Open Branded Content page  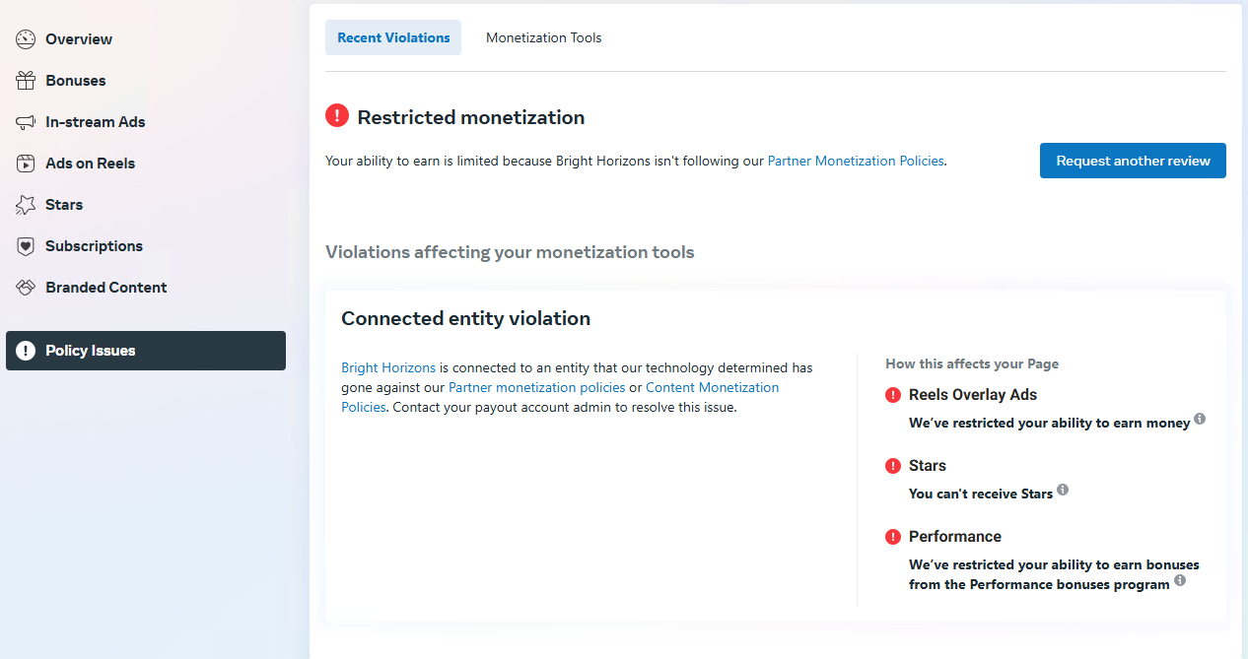pyautogui.click(x=146, y=288)
